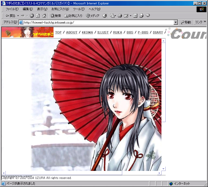Image resolution: width=208 pixels, height=187 pixels.
Task: Open the お気に入り(A) menu
Action: click(x=60, y=9)
